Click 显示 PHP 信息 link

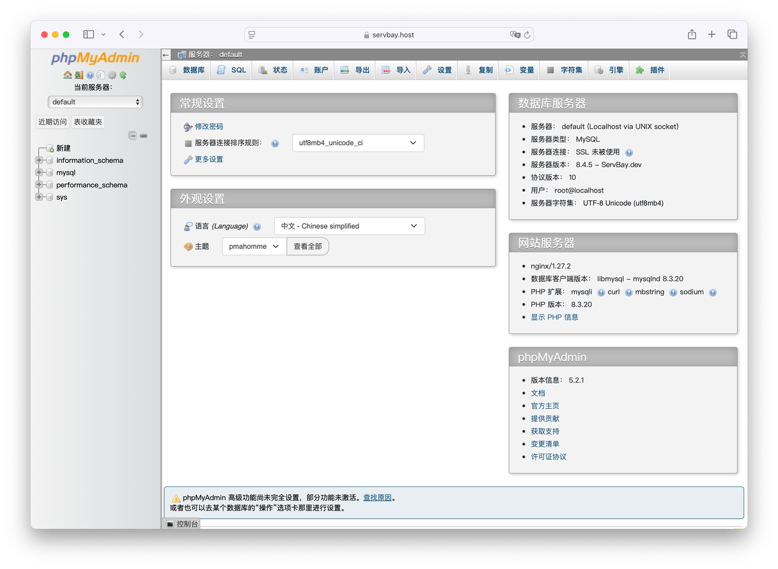[554, 317]
